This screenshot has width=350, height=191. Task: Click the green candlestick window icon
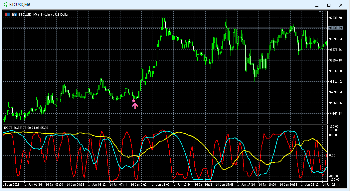5,4
